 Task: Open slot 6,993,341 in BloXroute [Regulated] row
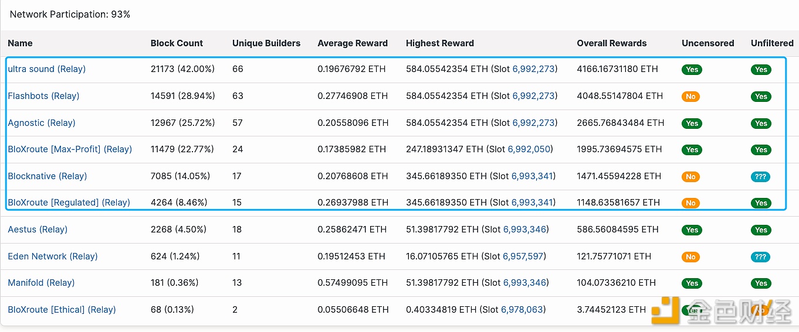(533, 203)
